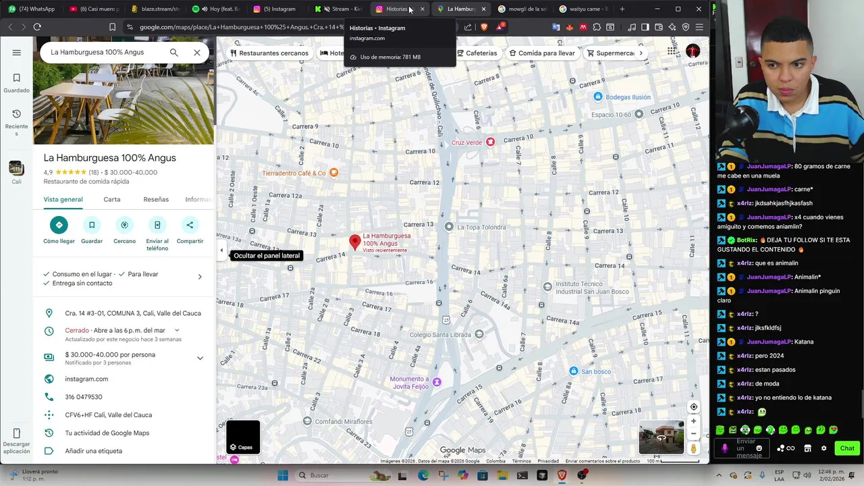Open the Google account avatar
Image resolution: width=864 pixels, height=486 pixels.
coord(693,51)
